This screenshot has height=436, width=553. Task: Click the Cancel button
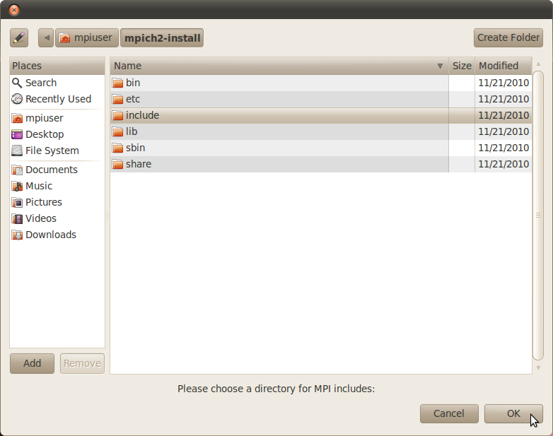(449, 413)
